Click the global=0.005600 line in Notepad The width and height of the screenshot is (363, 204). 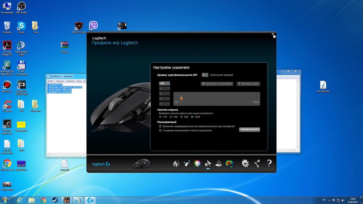tap(60, 92)
